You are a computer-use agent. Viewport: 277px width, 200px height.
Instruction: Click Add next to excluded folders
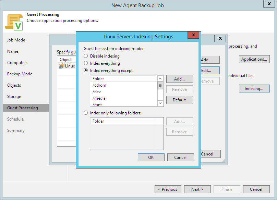click(x=179, y=79)
